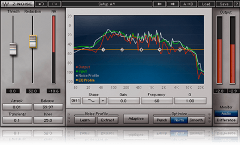The width and height of the screenshot is (240, 145).
Task: Open the Shape dropdown arrow
Action: [103, 100]
